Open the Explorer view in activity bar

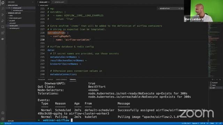coord(3,2)
